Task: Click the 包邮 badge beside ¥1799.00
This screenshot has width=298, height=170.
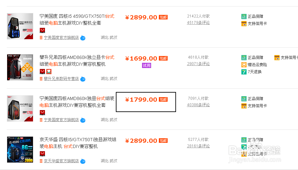Action: click(163, 100)
